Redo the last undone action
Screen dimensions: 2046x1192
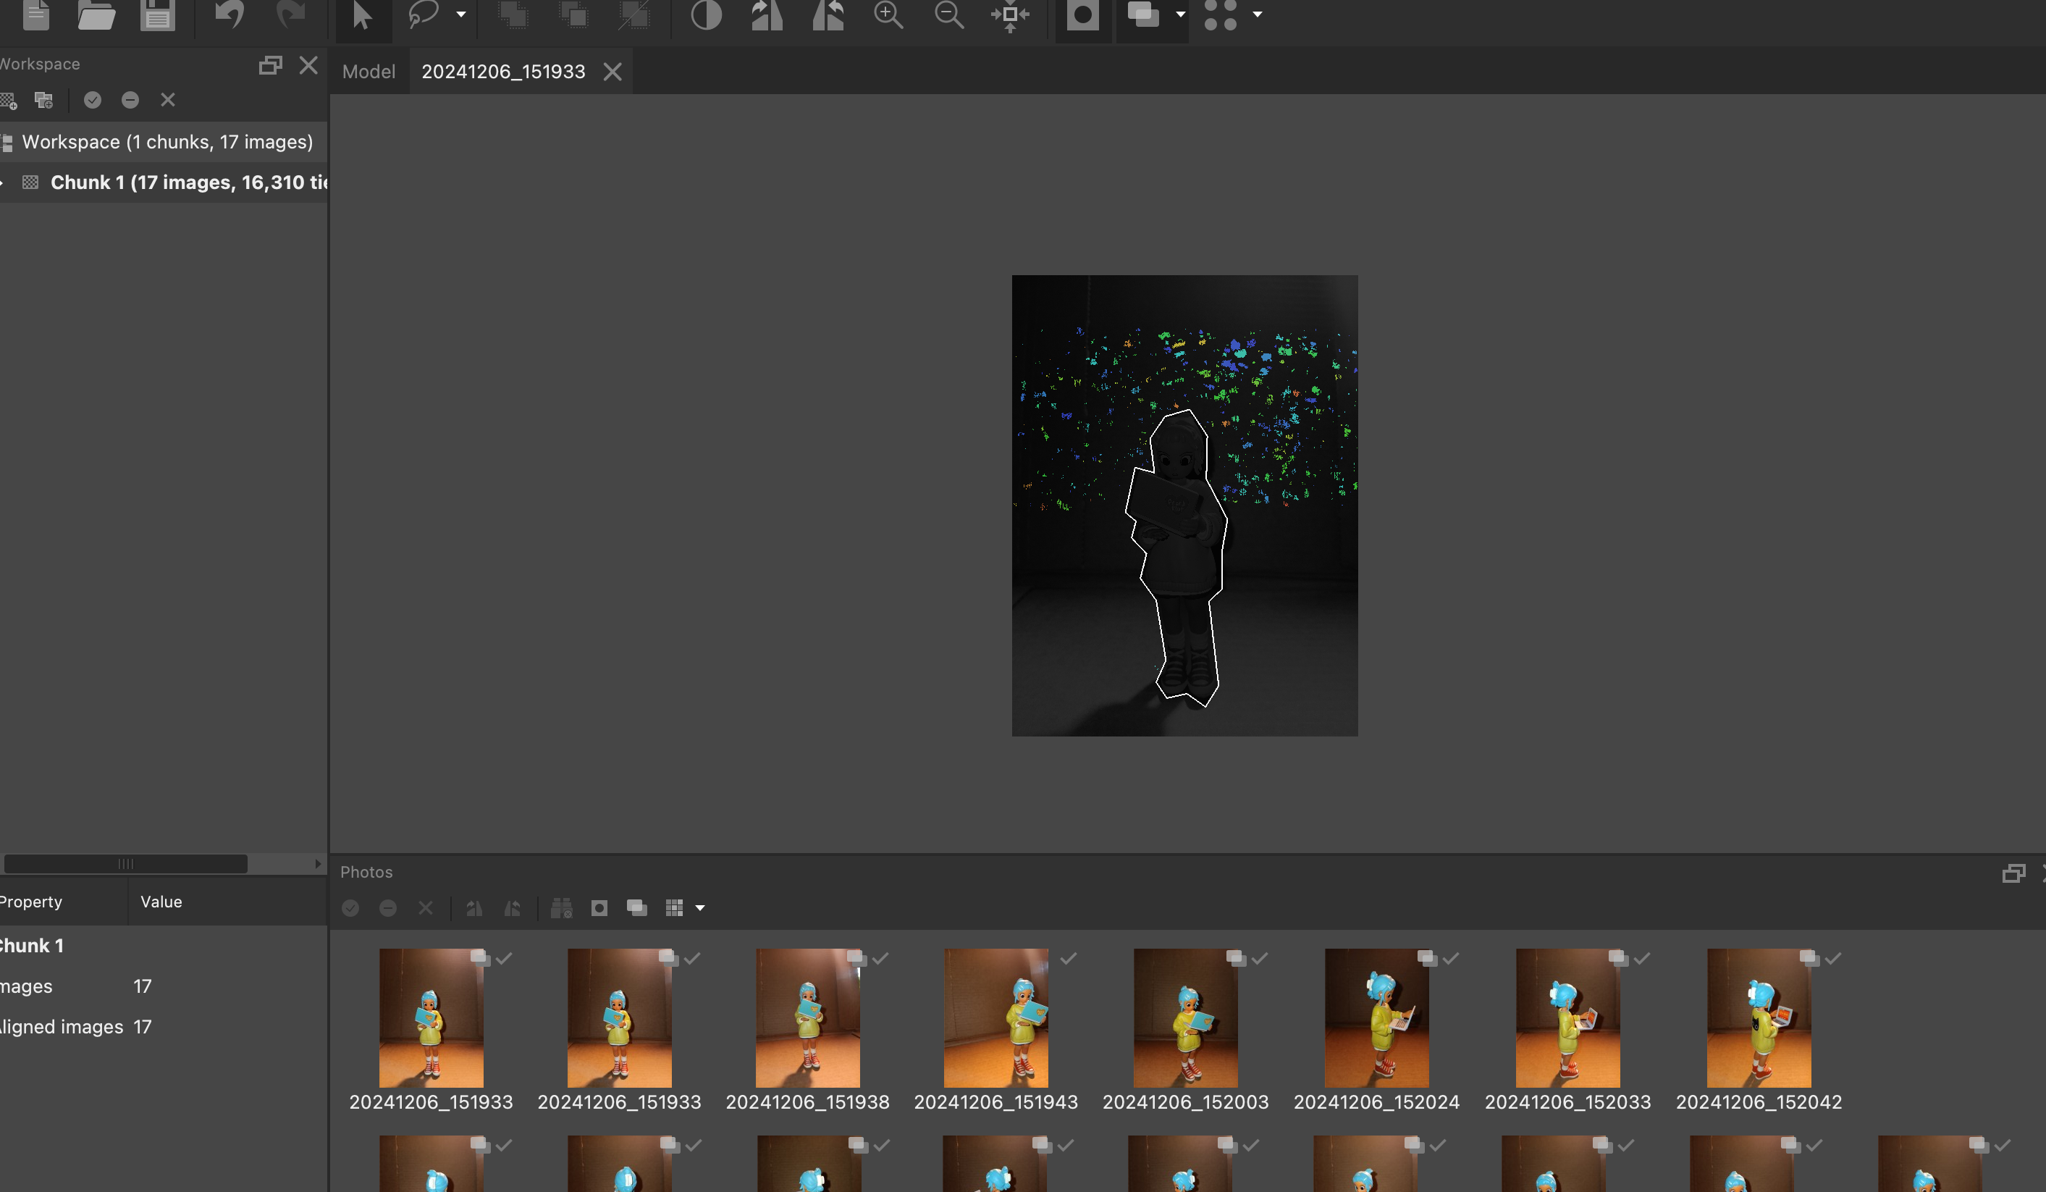click(x=290, y=14)
